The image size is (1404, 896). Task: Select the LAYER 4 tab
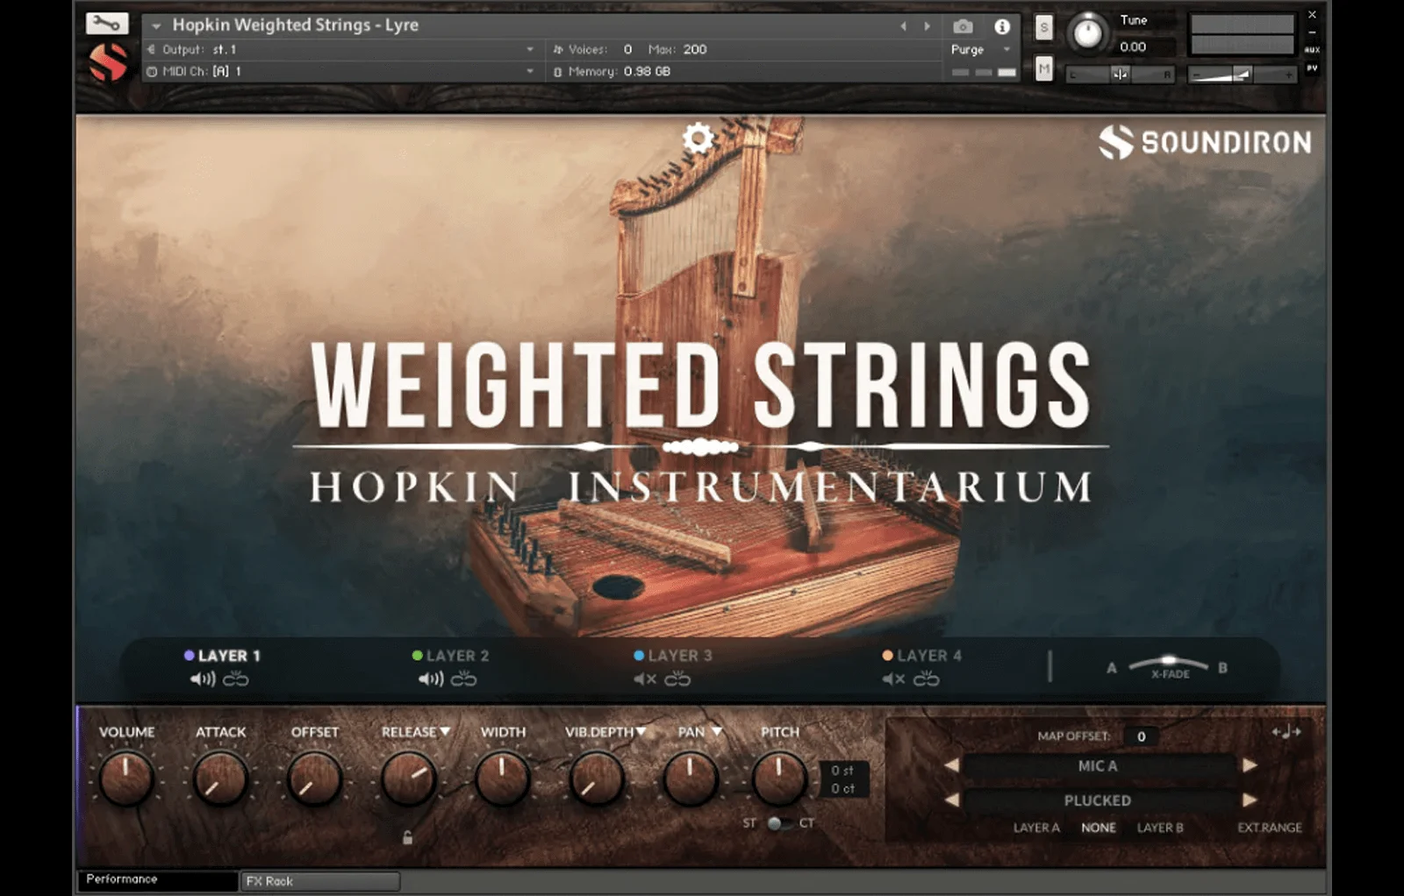[929, 655]
